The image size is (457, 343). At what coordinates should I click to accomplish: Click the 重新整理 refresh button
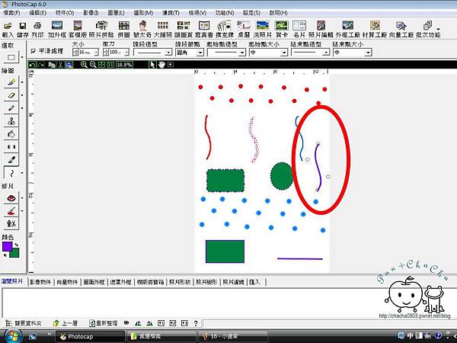104,323
